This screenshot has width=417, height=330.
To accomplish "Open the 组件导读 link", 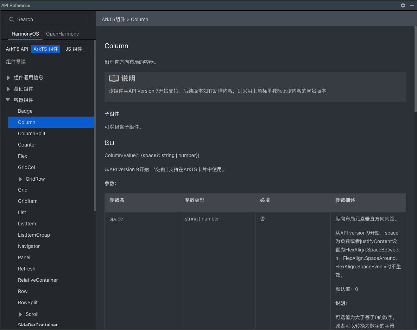I will click(x=16, y=62).
